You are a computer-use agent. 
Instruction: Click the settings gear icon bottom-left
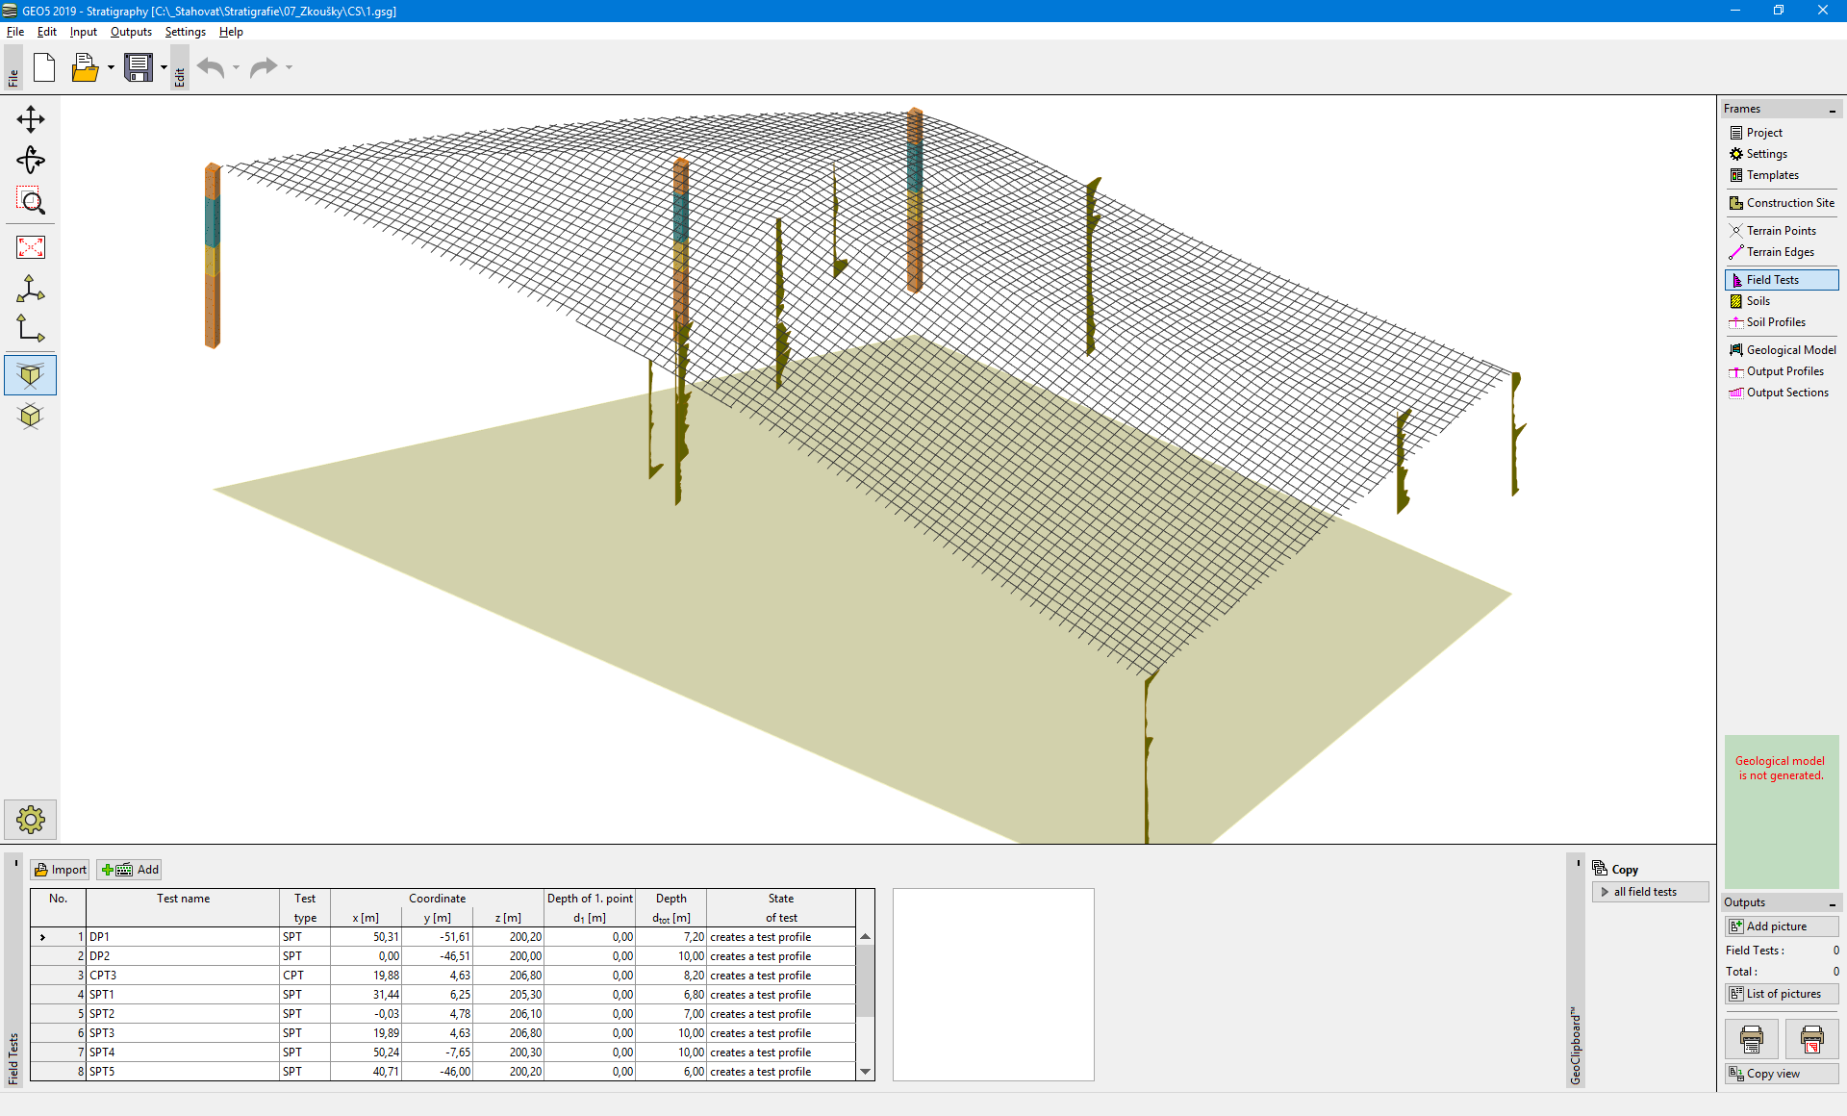point(29,821)
